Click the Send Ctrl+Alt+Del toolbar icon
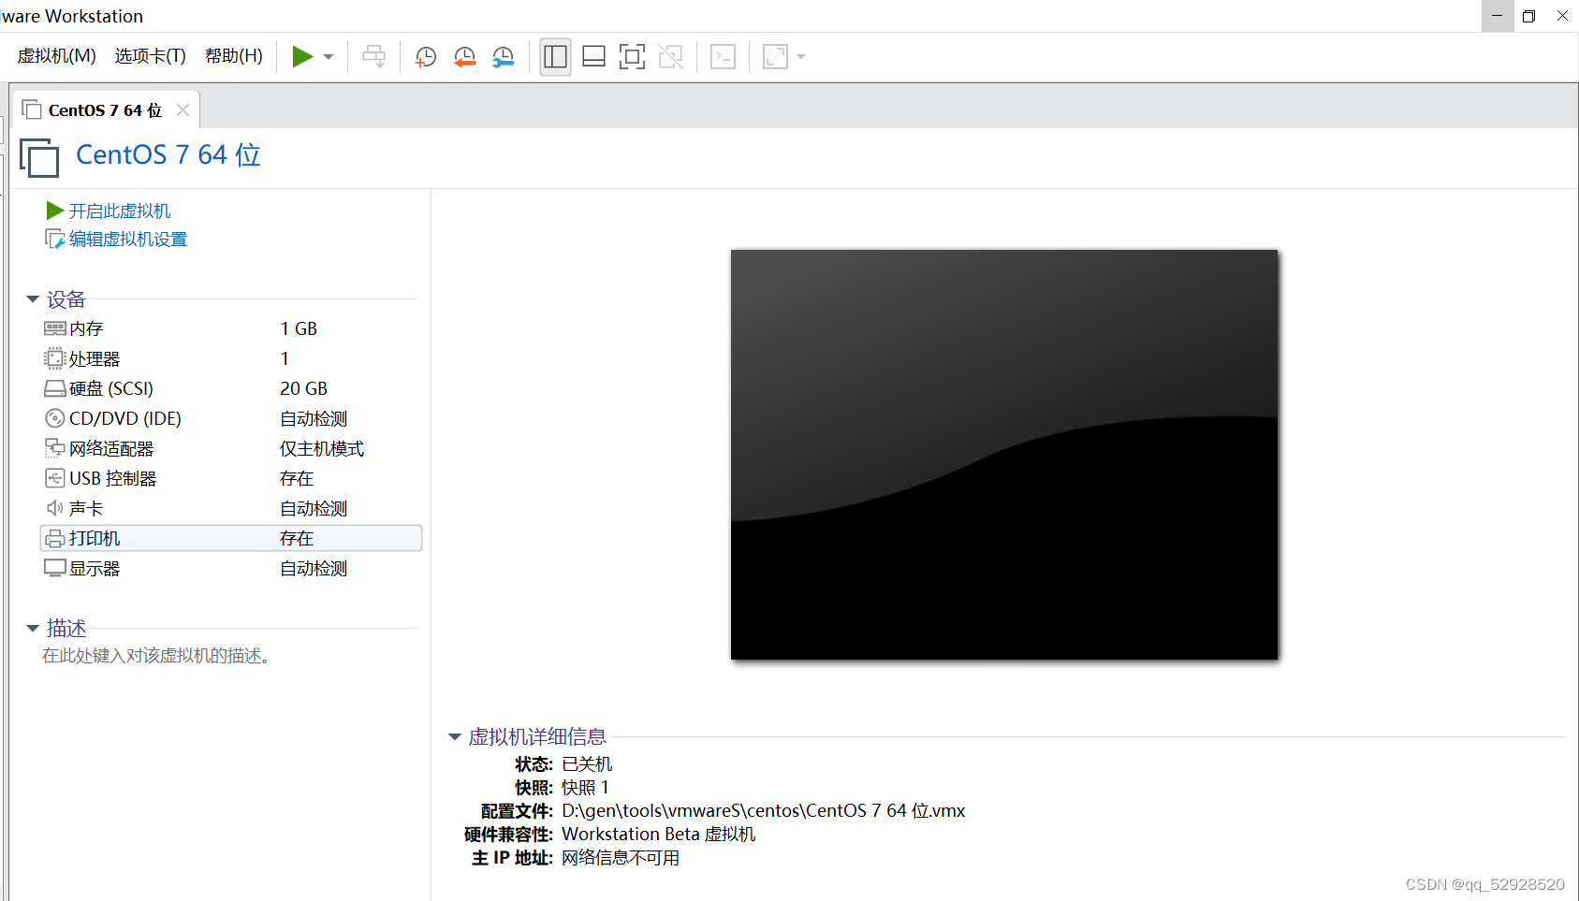This screenshot has height=901, width=1579. (373, 57)
